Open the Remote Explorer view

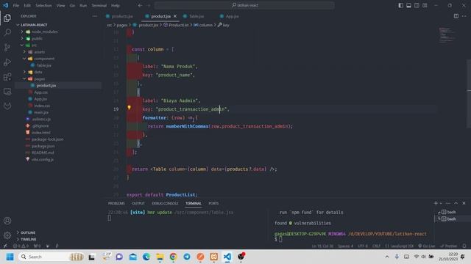point(7,91)
